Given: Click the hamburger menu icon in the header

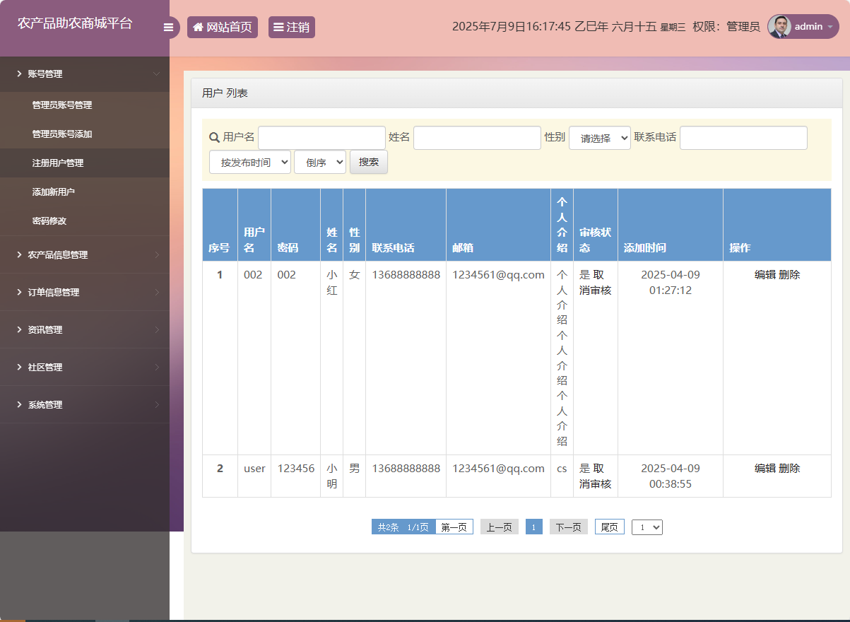Looking at the screenshot, I should pyautogui.click(x=168, y=28).
